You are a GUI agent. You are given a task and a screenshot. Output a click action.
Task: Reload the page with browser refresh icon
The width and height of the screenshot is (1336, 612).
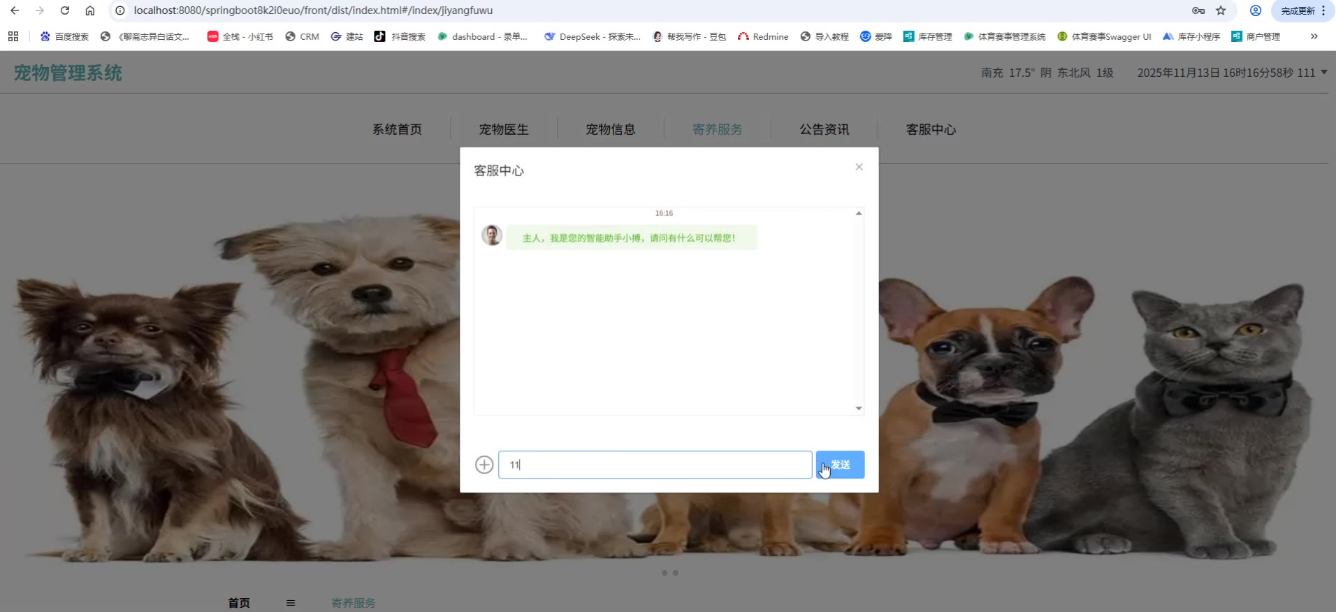65,10
